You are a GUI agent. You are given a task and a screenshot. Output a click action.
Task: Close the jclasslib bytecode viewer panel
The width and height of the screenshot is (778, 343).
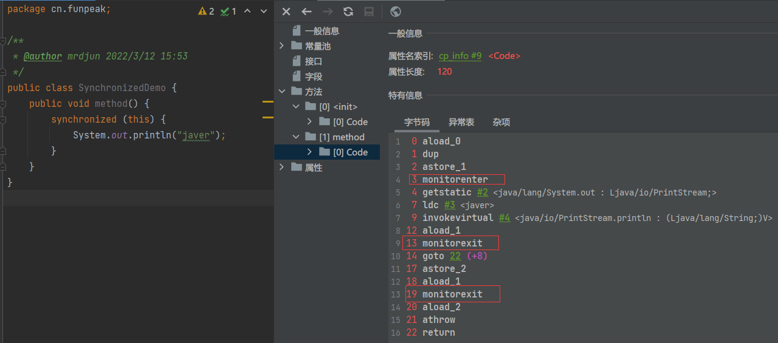tap(286, 12)
